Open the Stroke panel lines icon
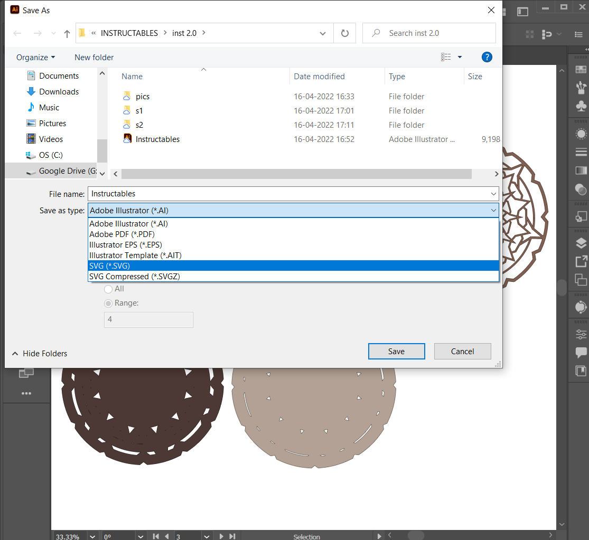This screenshot has width=589, height=540. click(x=581, y=152)
